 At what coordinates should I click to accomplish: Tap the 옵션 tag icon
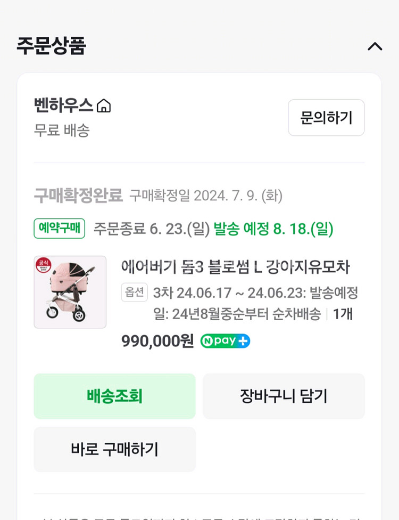pyautogui.click(x=134, y=292)
